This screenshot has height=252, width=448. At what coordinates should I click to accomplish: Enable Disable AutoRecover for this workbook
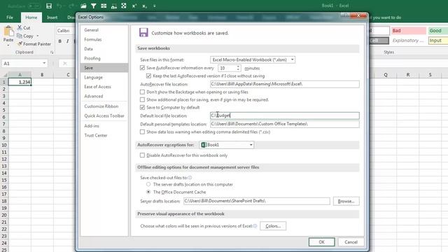[x=142, y=155]
